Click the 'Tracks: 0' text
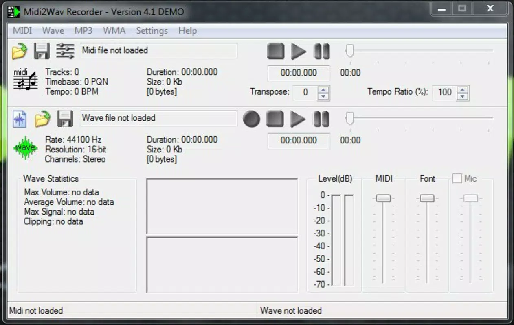This screenshot has height=325, width=514. (62, 72)
